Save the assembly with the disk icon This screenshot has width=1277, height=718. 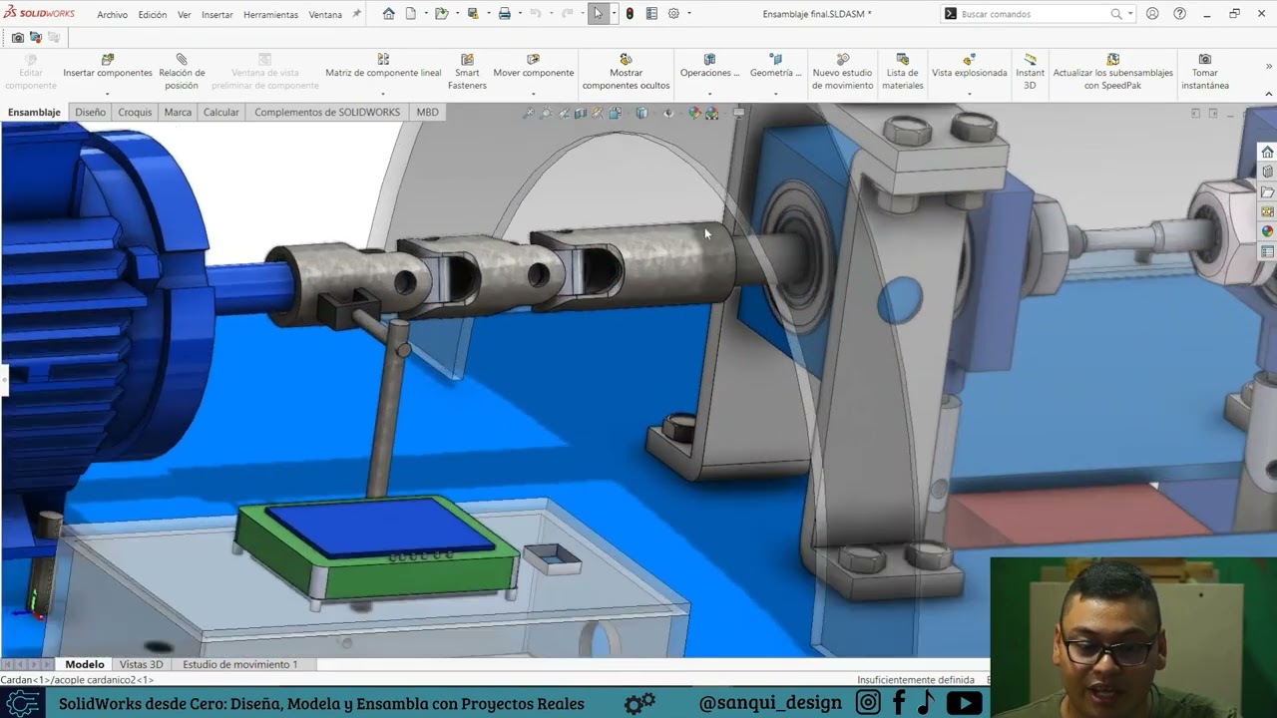pyautogui.click(x=473, y=14)
